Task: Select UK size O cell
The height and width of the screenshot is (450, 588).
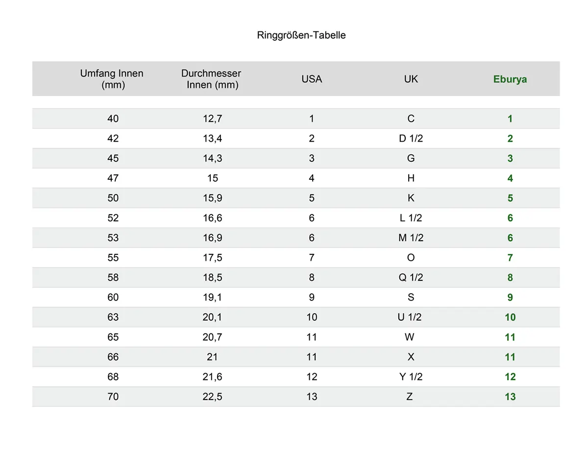Action: (x=411, y=258)
